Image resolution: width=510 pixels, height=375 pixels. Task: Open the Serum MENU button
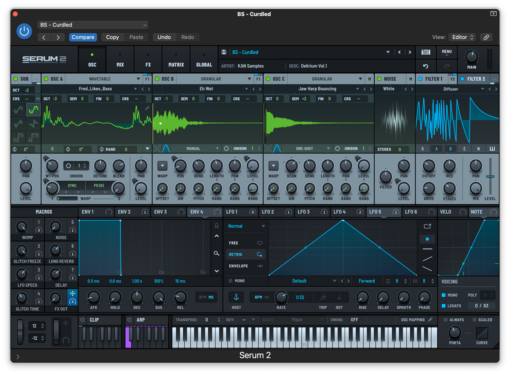coord(447,52)
